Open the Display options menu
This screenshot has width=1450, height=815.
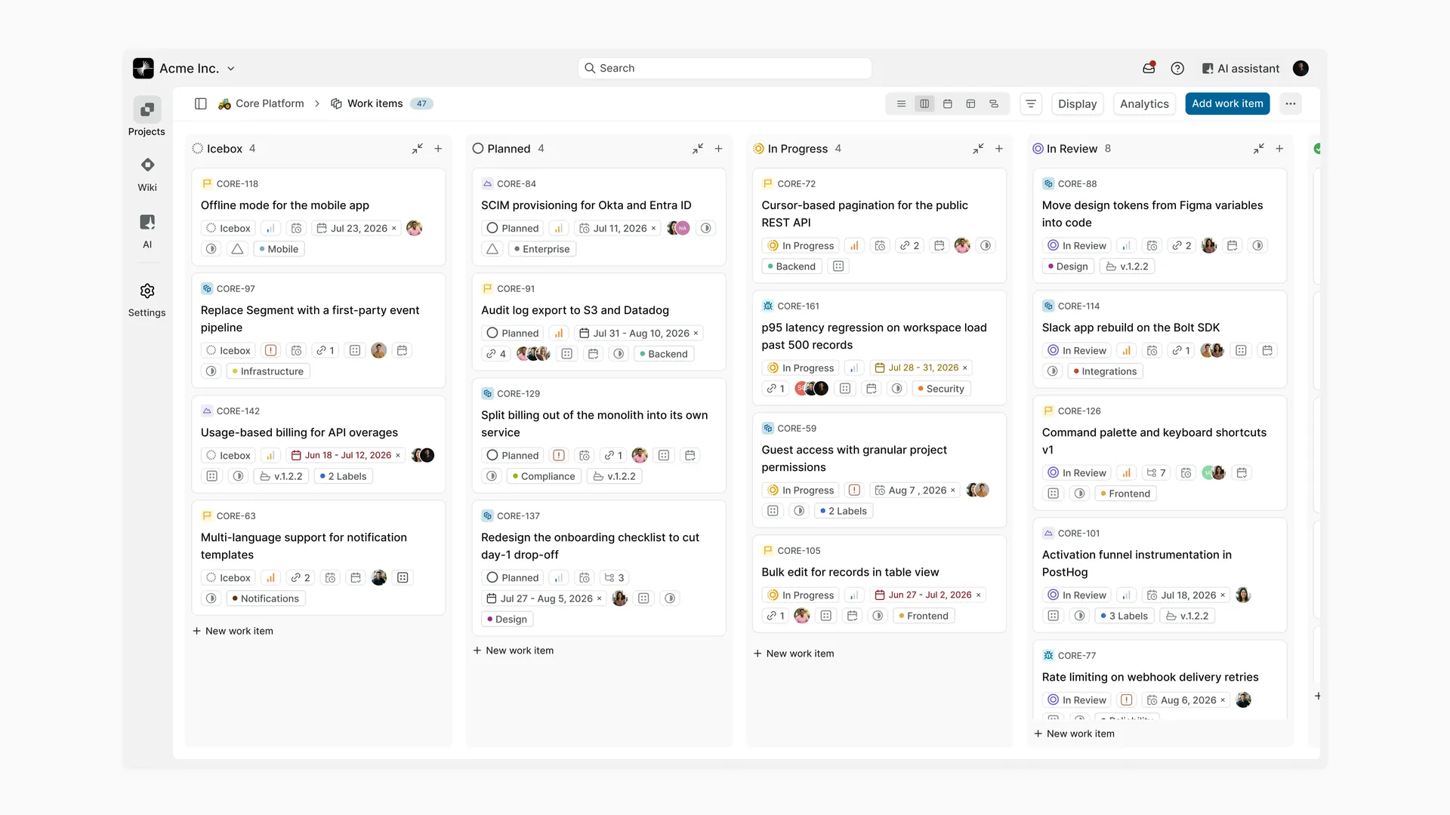1077,103
